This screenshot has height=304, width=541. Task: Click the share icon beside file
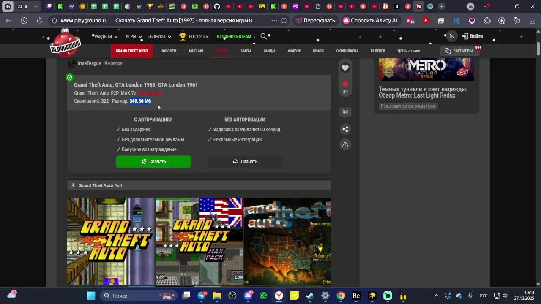pyautogui.click(x=345, y=129)
